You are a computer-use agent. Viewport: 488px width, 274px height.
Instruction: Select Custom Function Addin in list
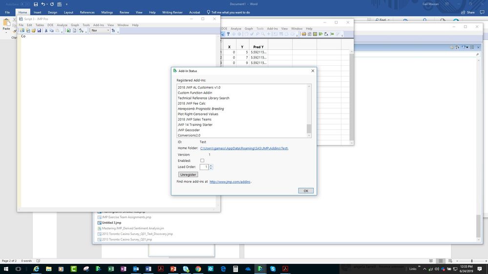coord(195,93)
